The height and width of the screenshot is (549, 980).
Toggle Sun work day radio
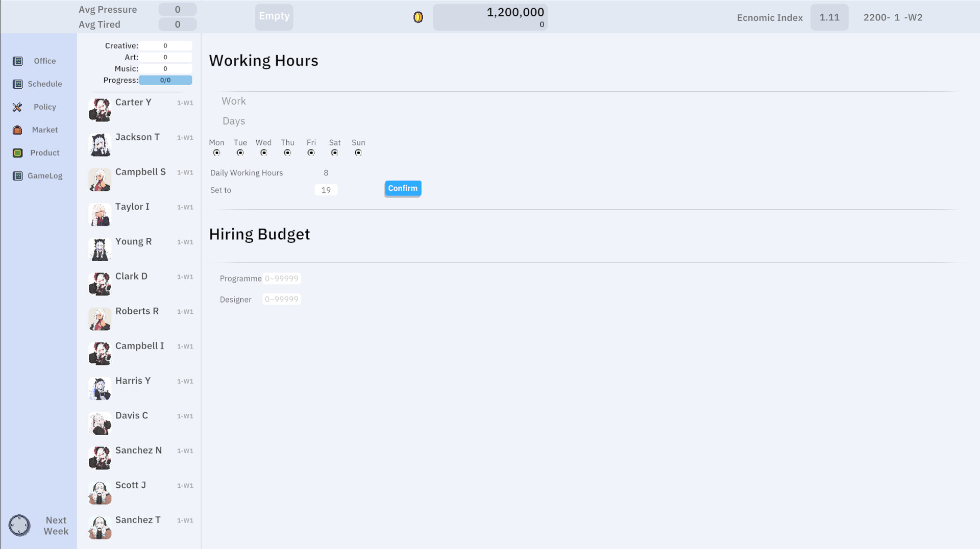click(x=358, y=153)
